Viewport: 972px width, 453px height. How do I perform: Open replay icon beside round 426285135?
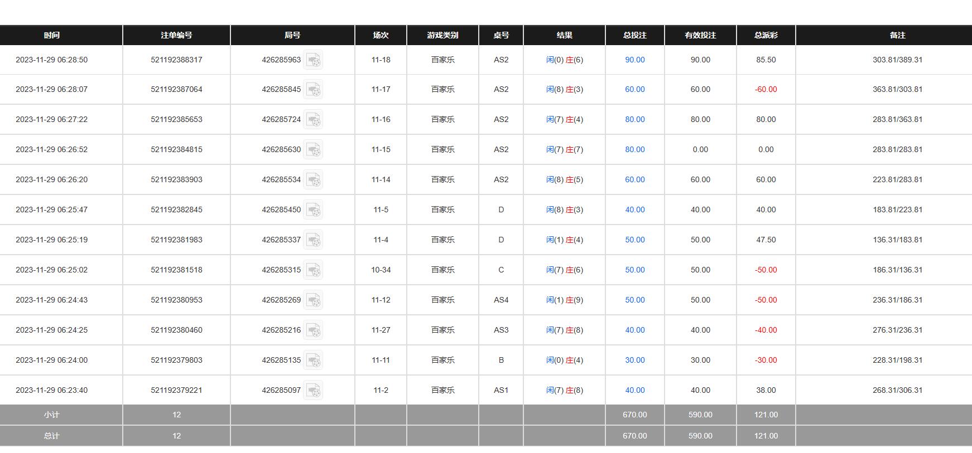tap(313, 361)
